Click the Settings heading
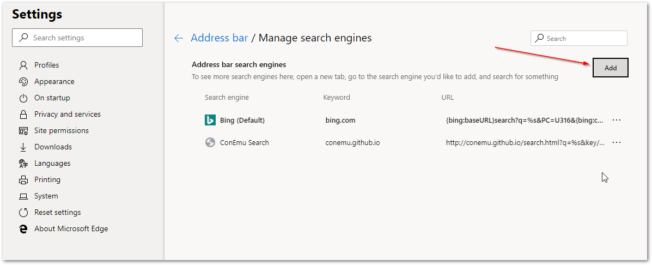Image resolution: width=652 pixels, height=265 pixels. (37, 15)
